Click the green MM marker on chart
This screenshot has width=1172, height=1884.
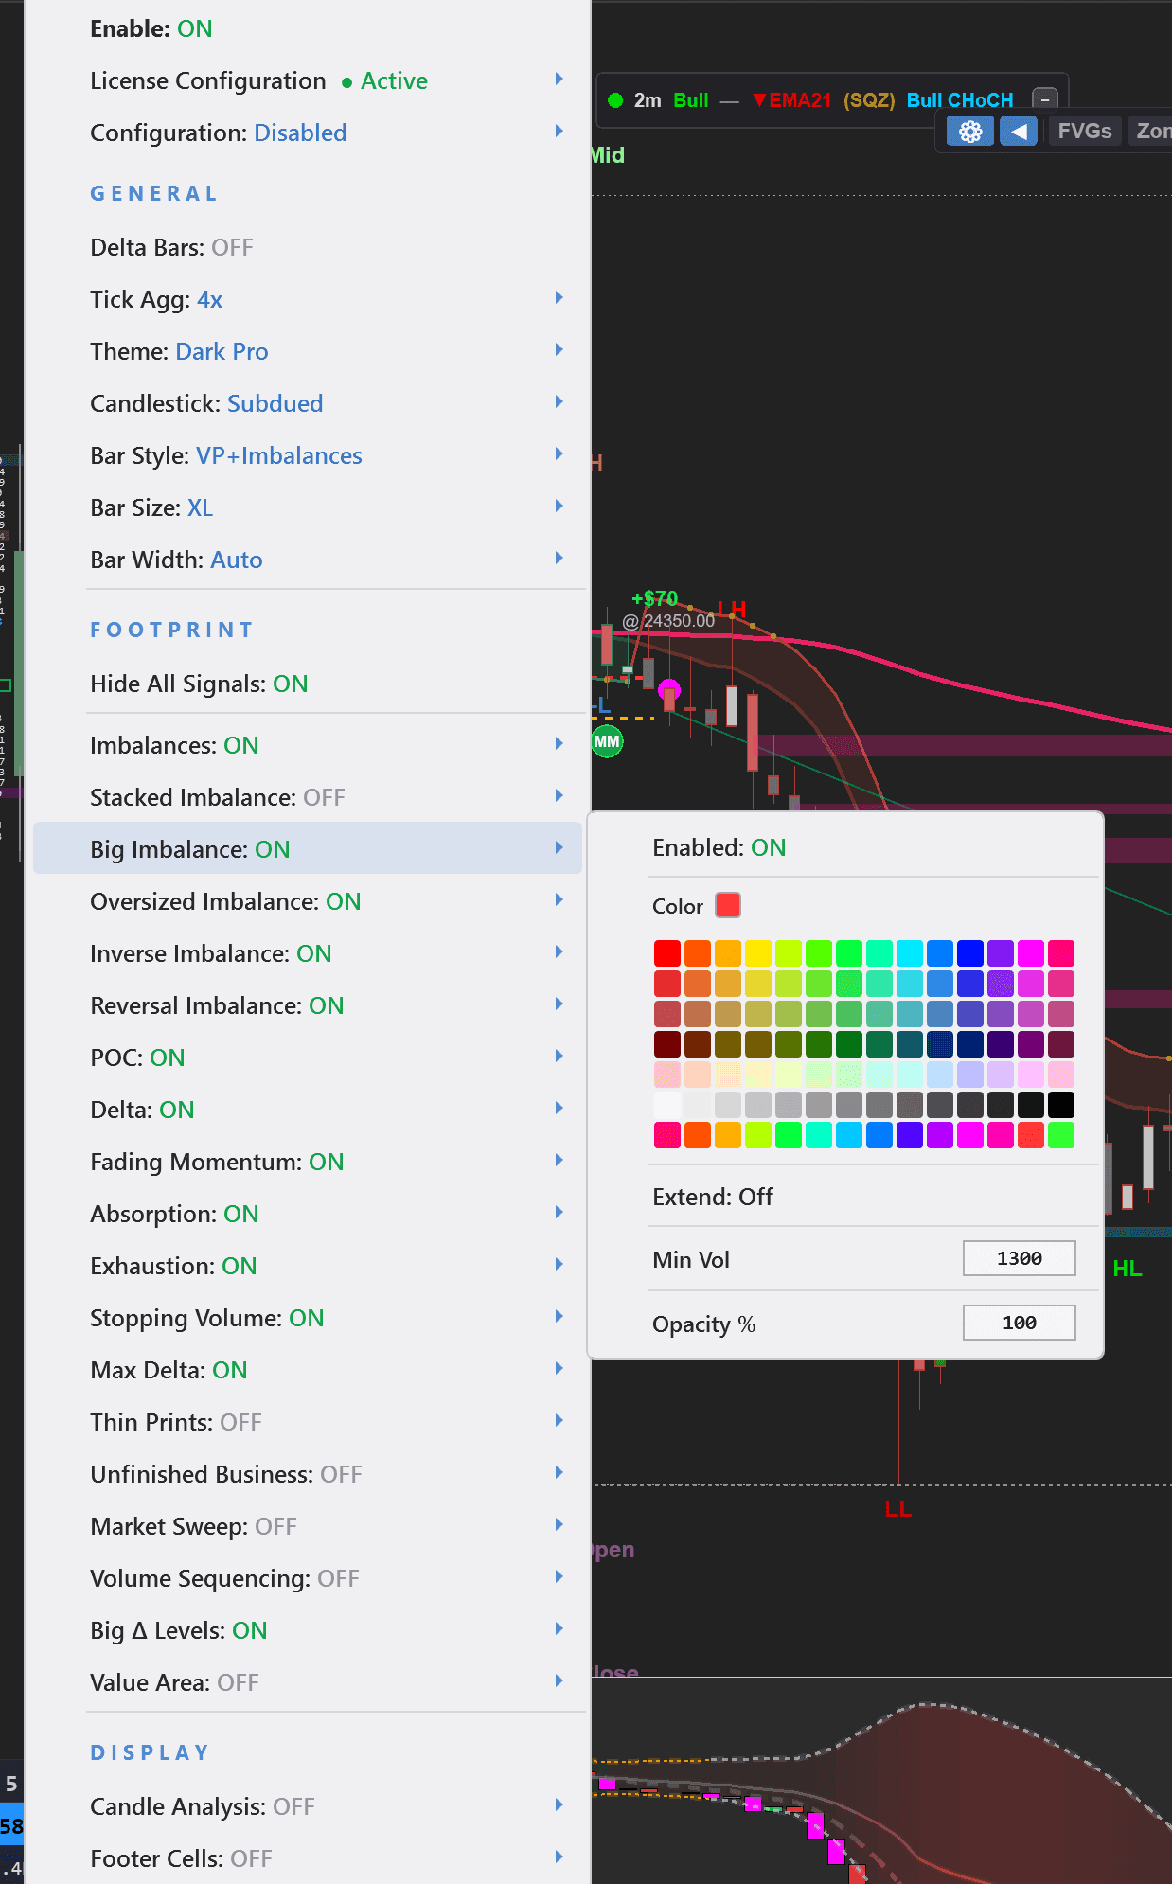pos(607,742)
